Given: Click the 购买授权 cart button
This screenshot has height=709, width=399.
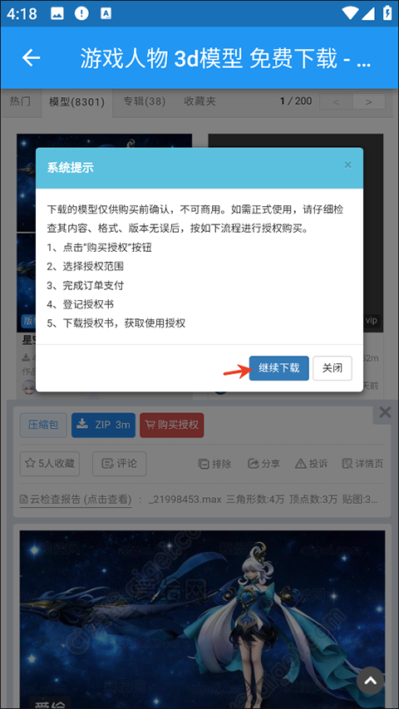Looking at the screenshot, I should pyautogui.click(x=172, y=425).
